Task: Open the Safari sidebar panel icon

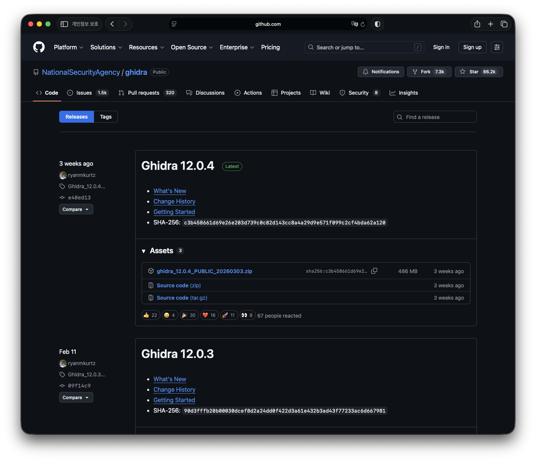Action: (x=64, y=24)
